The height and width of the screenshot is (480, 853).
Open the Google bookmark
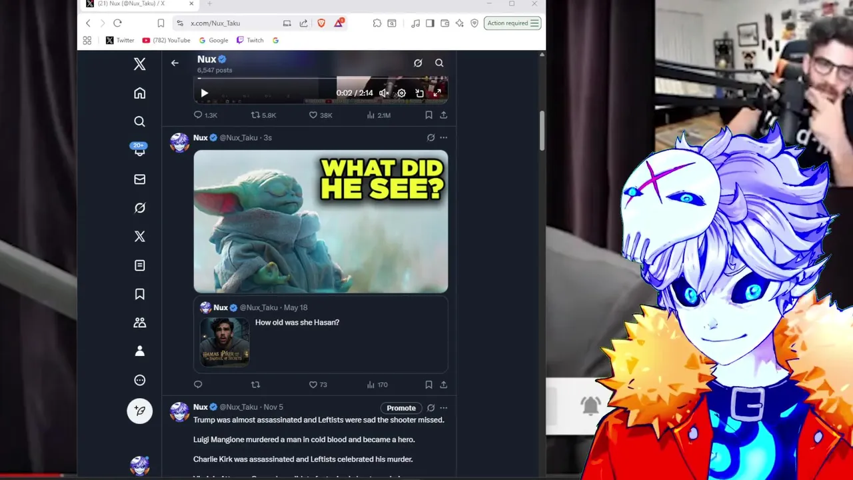click(213, 40)
